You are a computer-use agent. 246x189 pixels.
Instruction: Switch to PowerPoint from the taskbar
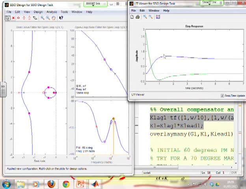coord(80,184)
